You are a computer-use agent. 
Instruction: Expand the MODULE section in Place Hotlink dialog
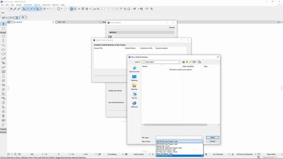(141, 32)
